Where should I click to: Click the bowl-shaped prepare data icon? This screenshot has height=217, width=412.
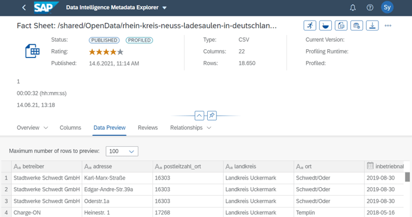pyautogui.click(x=325, y=26)
